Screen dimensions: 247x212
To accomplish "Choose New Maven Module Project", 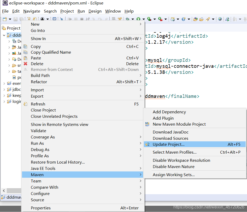I will pos(195,124).
